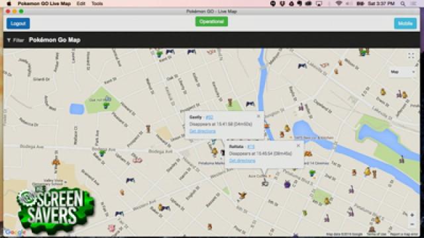Toggle fullscreen map view icon
This screenshot has width=424, height=238.
point(411,56)
